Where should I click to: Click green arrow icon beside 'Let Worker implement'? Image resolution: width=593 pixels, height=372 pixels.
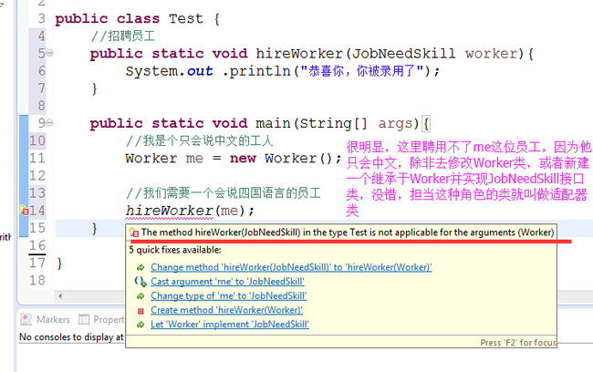pyautogui.click(x=140, y=325)
